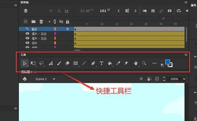Choose the Lasso tool
Image resolution: width=197 pixels, height=121 pixels.
41,63
